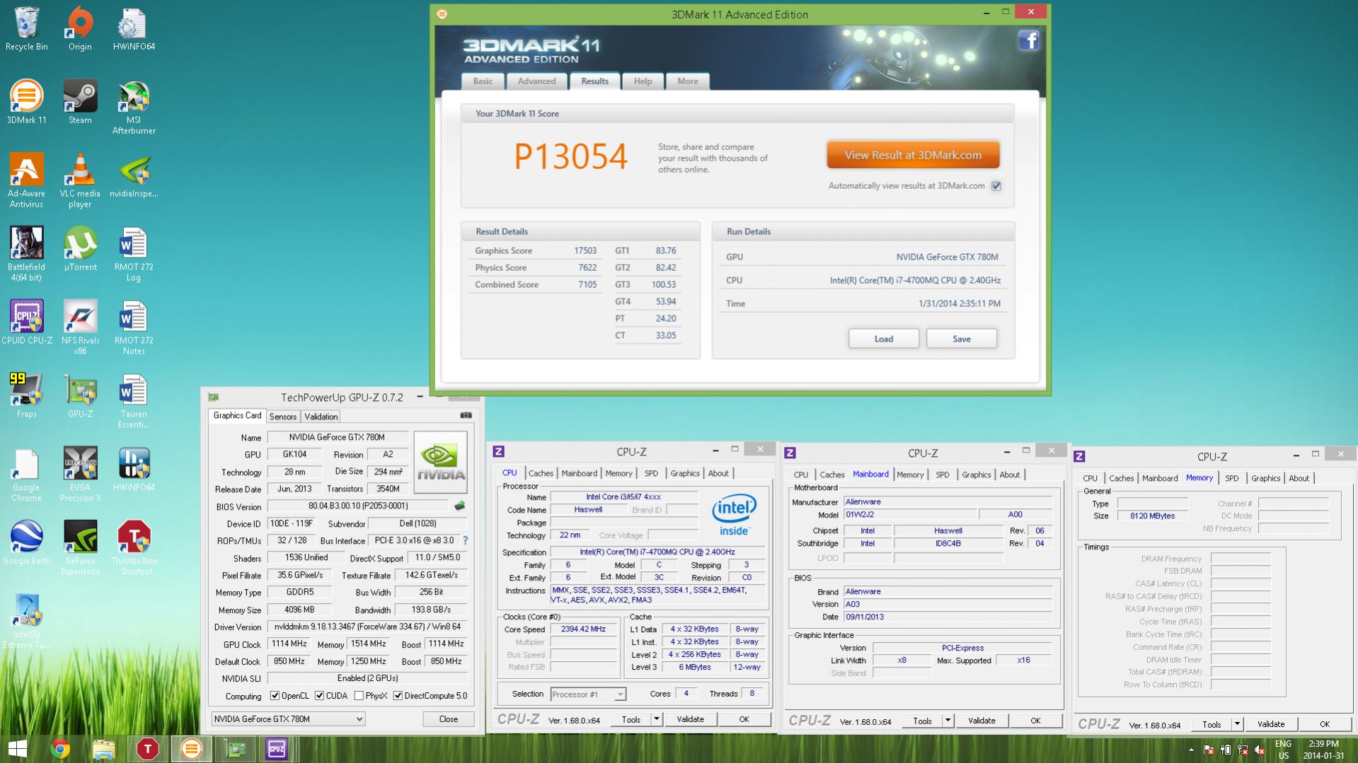
Task: Click Validate in the first CPU-Z window
Action: click(690, 719)
